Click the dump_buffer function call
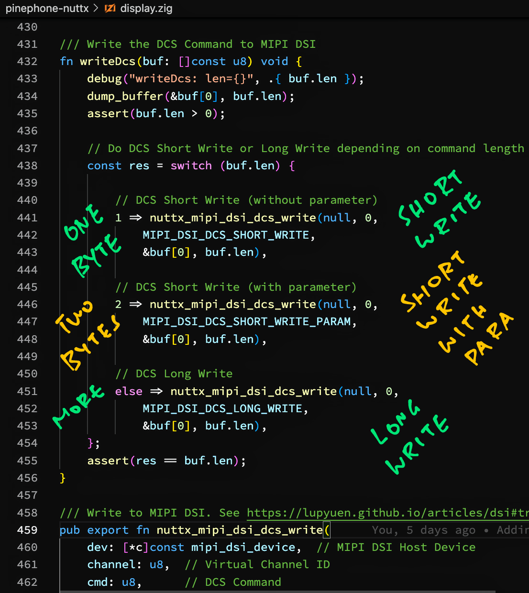Image resolution: width=529 pixels, height=593 pixels. pyautogui.click(x=125, y=96)
